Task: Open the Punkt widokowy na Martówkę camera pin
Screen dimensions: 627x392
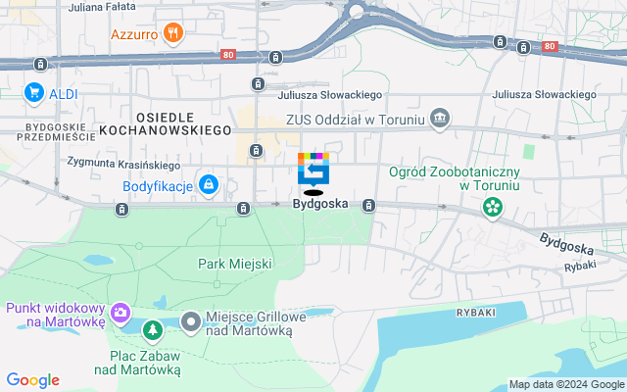Action: (x=121, y=314)
